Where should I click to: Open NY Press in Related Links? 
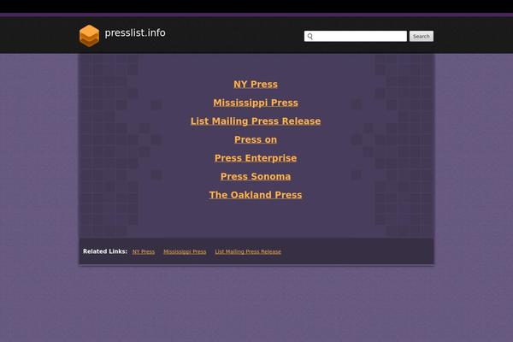pos(144,251)
